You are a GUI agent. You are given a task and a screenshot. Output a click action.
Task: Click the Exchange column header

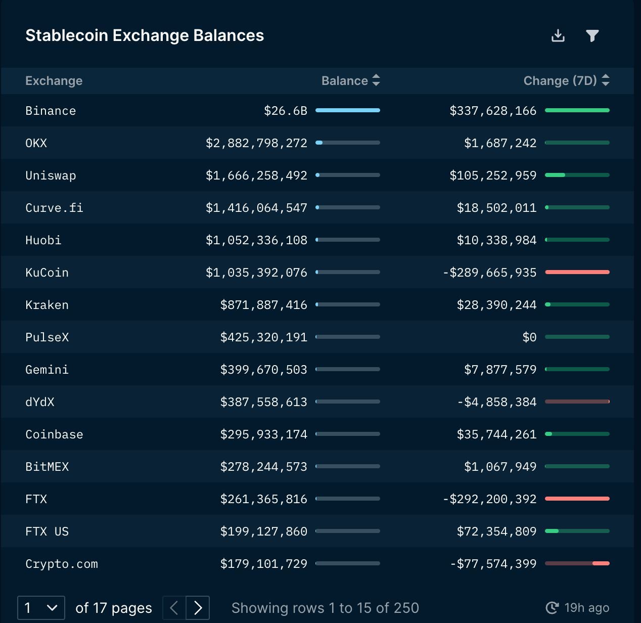pyautogui.click(x=54, y=81)
